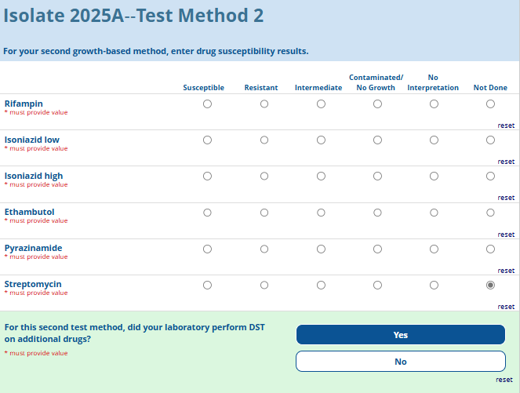Choose Not Done for Ethambutol
This screenshot has height=393, width=520.
(490, 212)
